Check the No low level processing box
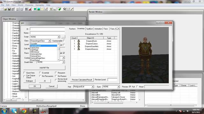Image resolution: width=204 pixels, height=114 pixels. pos(56,80)
